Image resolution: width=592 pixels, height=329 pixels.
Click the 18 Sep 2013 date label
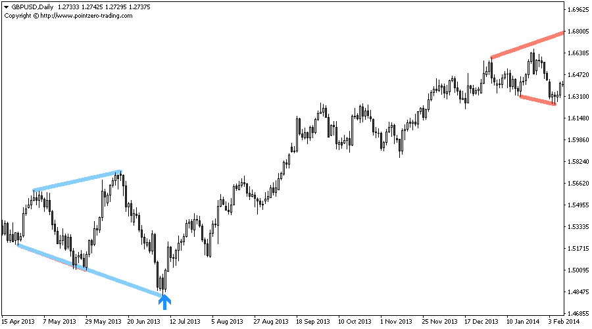pyautogui.click(x=312, y=322)
